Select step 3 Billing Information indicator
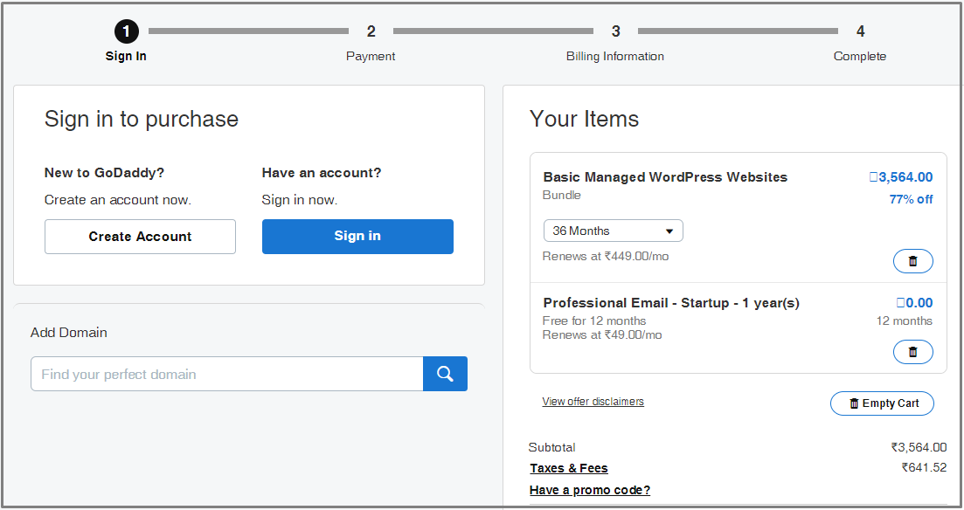Screen dimensions: 964x510 [x=615, y=43]
